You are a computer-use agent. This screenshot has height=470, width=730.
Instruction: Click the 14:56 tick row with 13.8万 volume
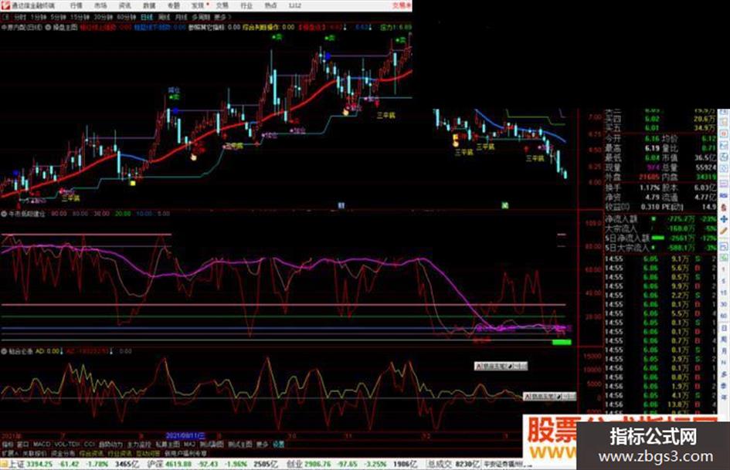coord(660,404)
